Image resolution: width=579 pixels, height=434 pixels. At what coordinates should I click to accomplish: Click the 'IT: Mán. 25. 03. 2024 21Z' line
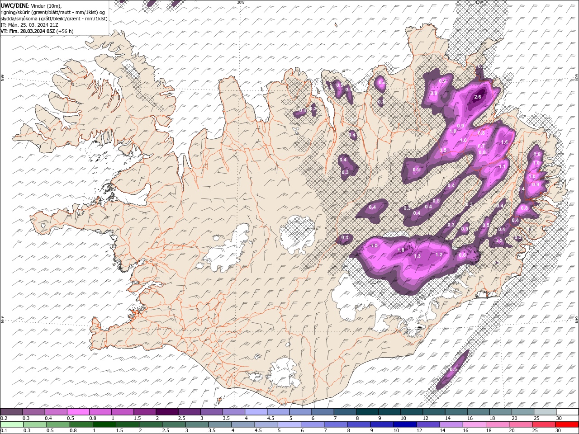29,25
